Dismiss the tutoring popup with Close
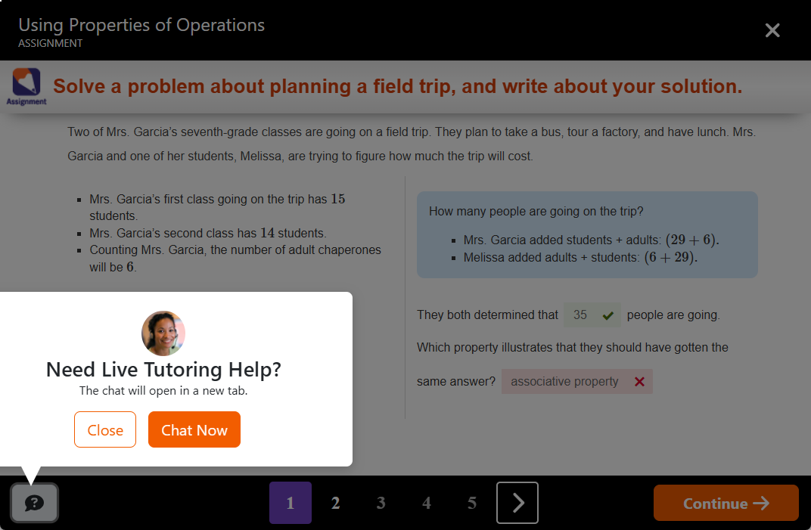Image resolution: width=811 pixels, height=530 pixels. (105, 429)
